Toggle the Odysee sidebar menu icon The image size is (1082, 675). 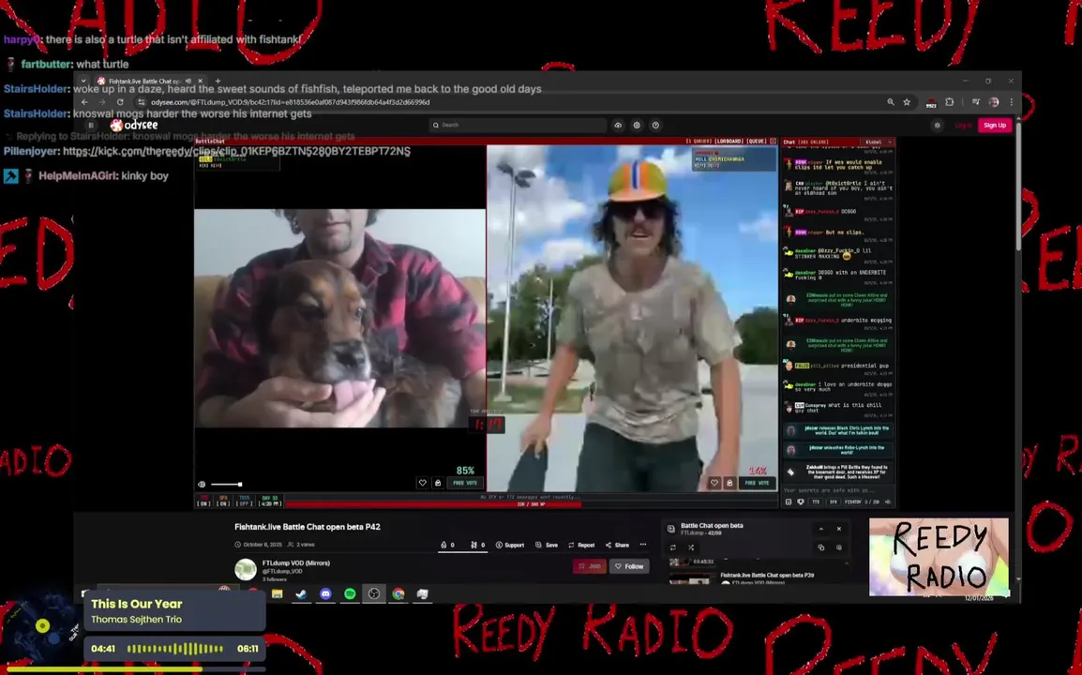coord(90,125)
